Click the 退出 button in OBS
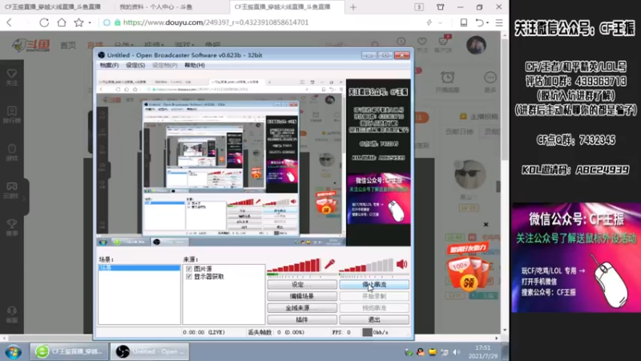 click(374, 319)
